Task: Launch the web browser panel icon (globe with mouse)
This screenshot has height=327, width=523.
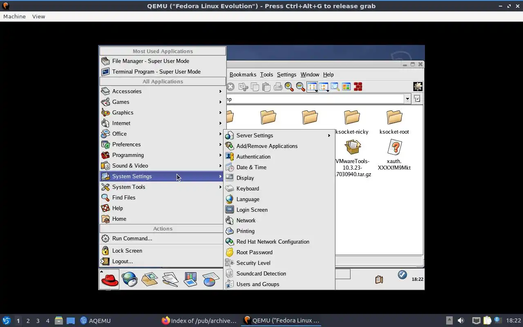Action: tap(130, 279)
